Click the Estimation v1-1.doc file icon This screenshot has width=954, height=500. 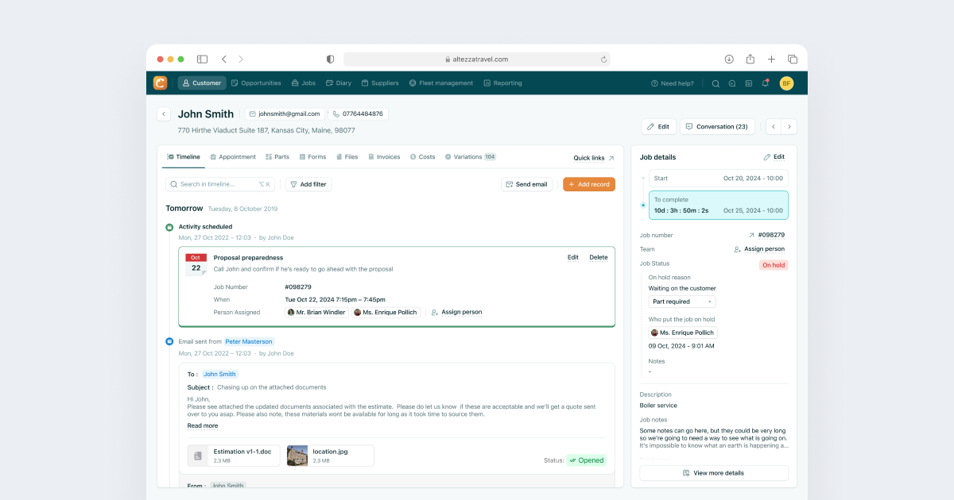pyautogui.click(x=198, y=456)
